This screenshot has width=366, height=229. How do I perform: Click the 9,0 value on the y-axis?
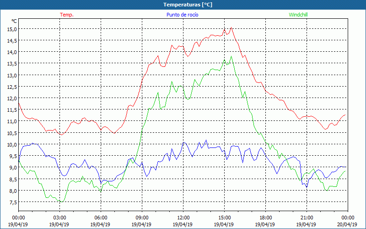13,168
